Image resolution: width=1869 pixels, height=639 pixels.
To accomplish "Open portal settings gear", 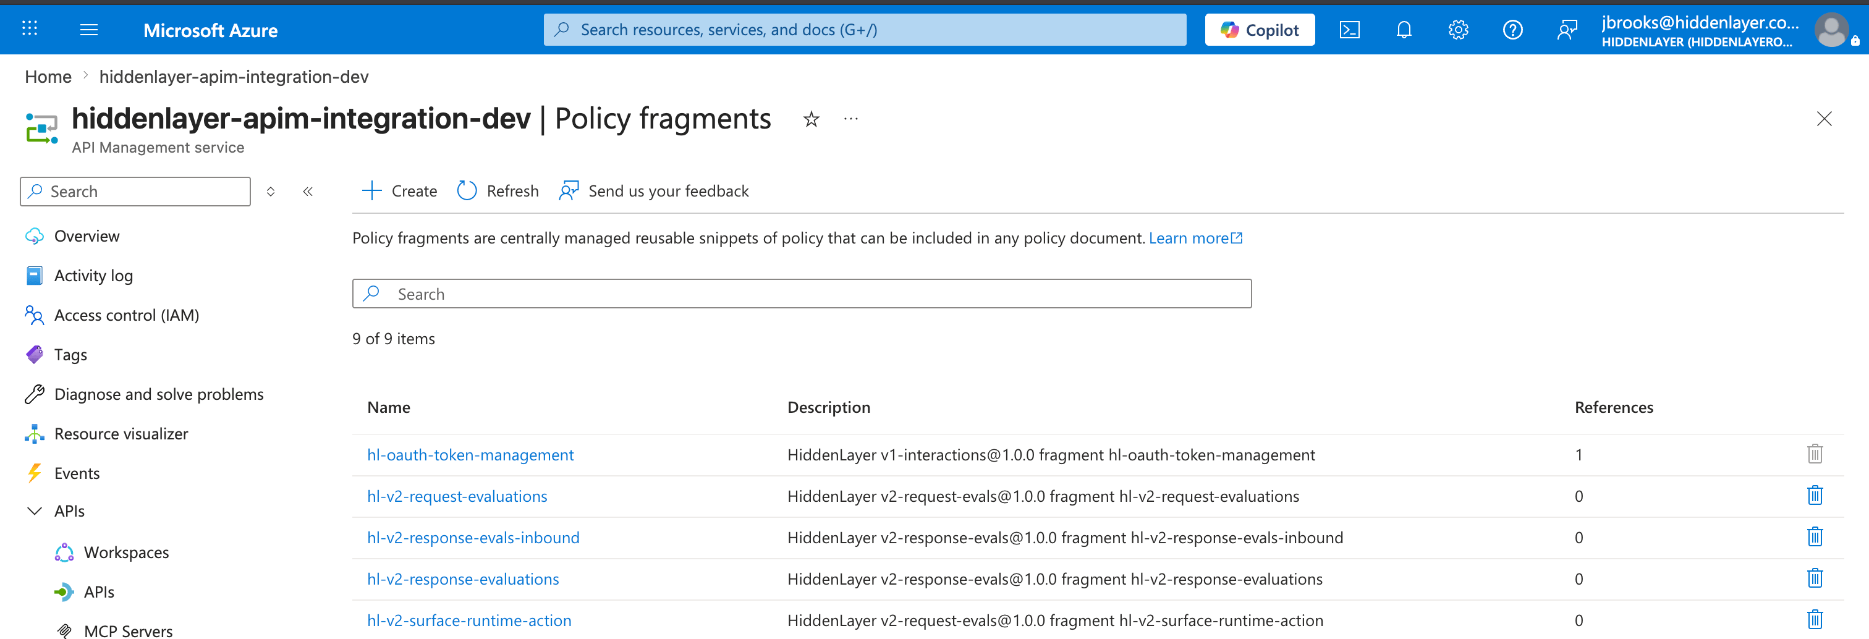I will 1457,30.
